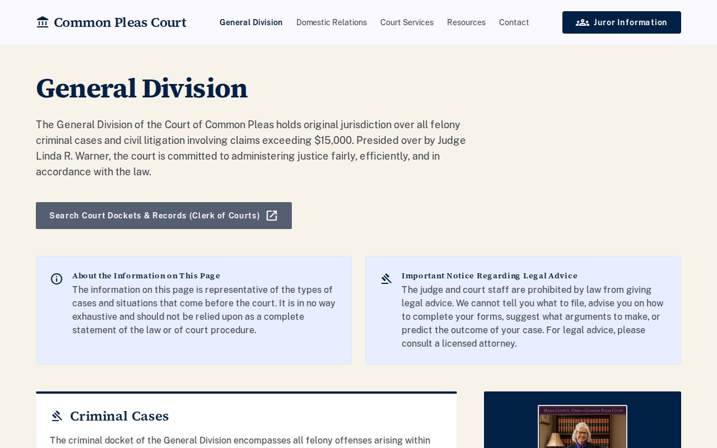This screenshot has height=448, width=717.
Task: Open the Contact page link
Action: pyautogui.click(x=514, y=22)
